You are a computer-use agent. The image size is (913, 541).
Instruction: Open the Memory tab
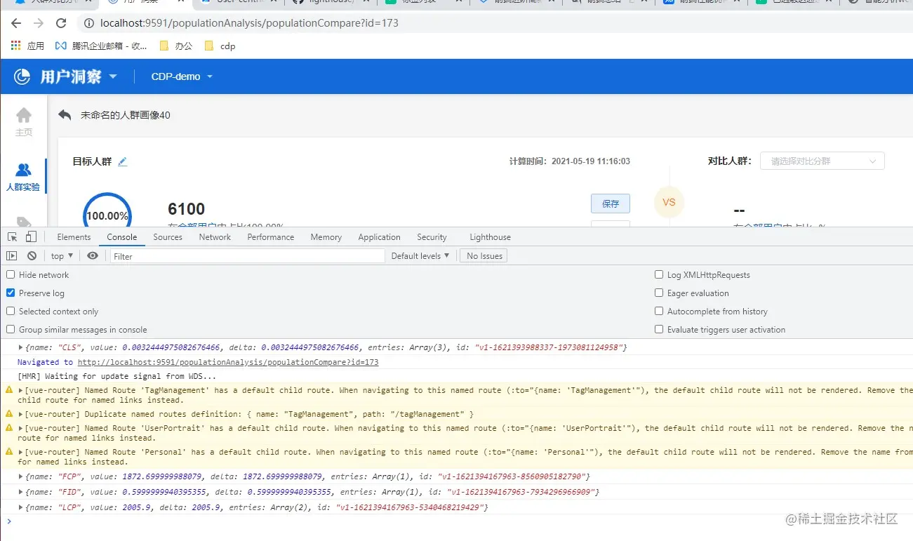(326, 237)
